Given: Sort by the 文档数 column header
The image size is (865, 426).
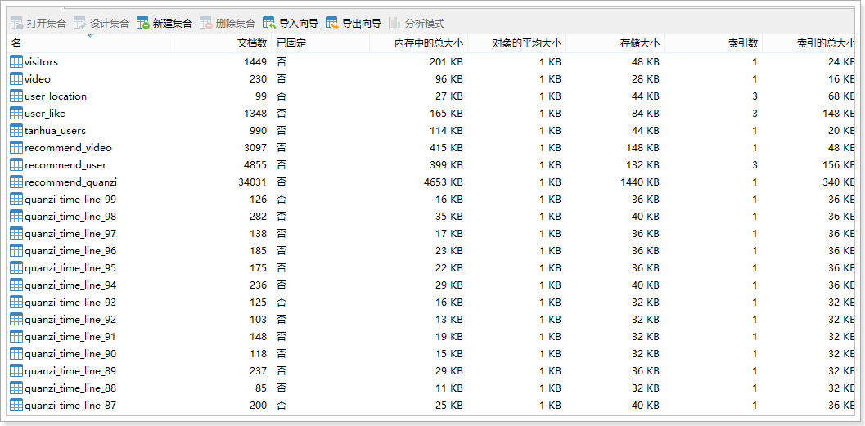Looking at the screenshot, I should tap(223, 43).
